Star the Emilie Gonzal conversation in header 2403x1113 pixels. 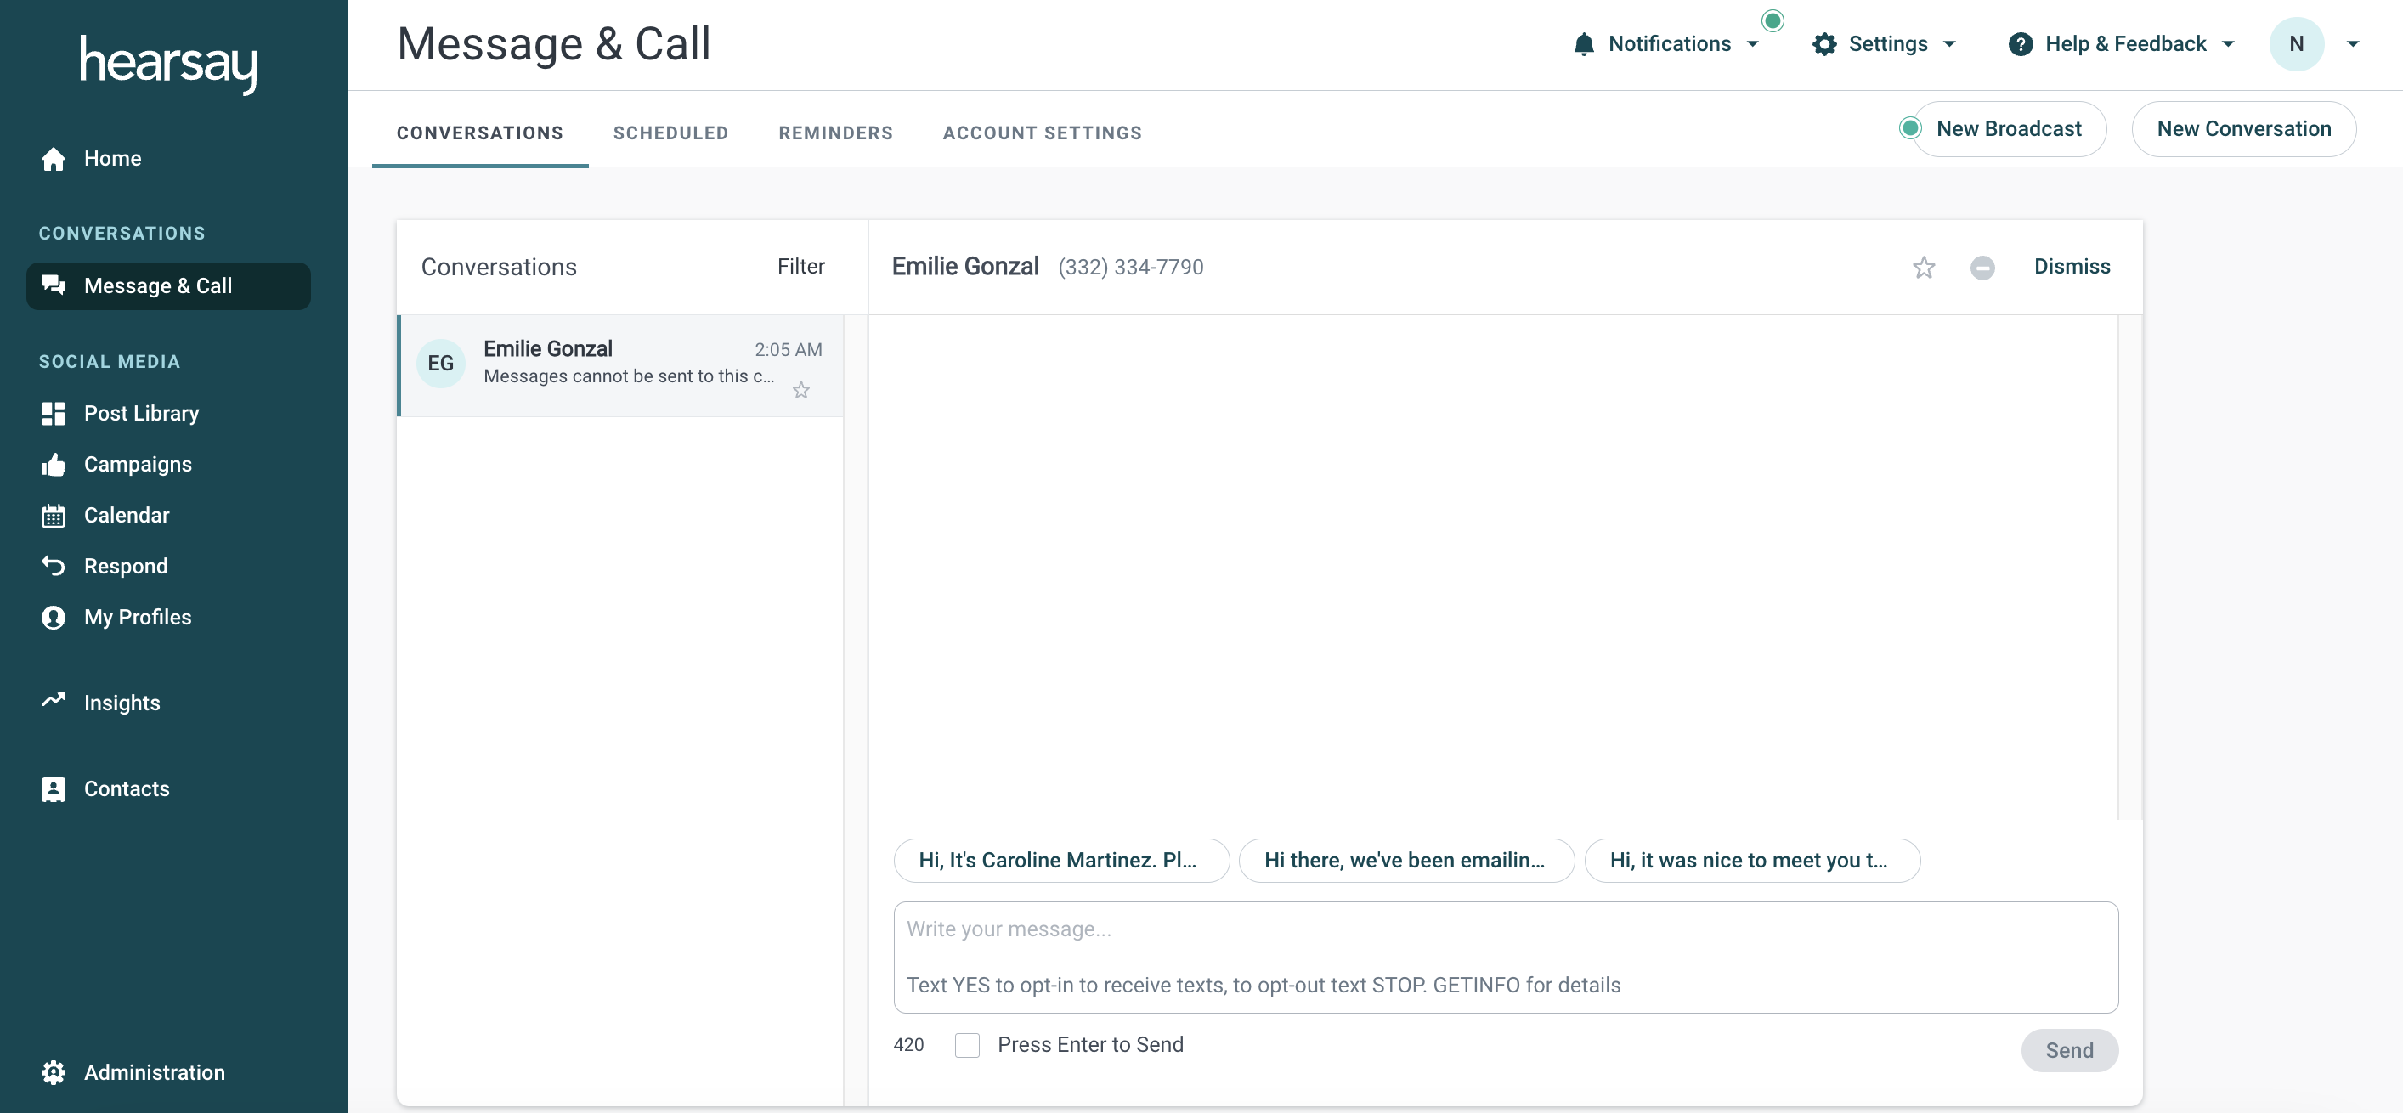(x=1923, y=268)
